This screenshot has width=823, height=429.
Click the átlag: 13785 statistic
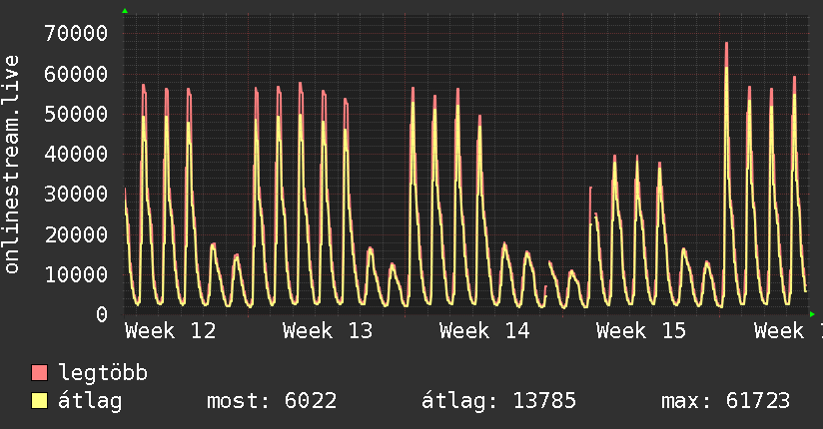(x=498, y=401)
